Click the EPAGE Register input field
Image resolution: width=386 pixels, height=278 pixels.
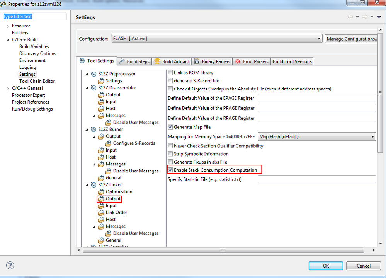point(317,98)
